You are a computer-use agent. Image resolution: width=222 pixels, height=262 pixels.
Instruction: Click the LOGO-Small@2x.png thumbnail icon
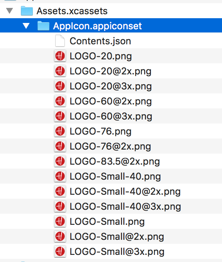tap(60, 236)
